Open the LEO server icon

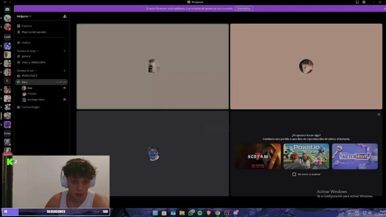(x=7, y=124)
